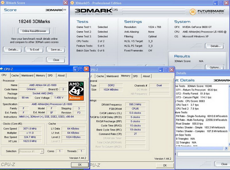230x170 pixels.
Task: Minimize the CPU-Z Memory window
Action: point(160,70)
